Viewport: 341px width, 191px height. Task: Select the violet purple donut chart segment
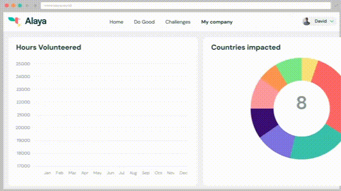click(x=279, y=141)
